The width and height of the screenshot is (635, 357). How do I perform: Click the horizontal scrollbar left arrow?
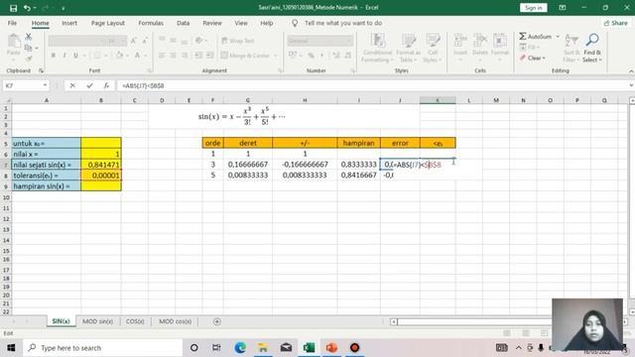click(394, 321)
